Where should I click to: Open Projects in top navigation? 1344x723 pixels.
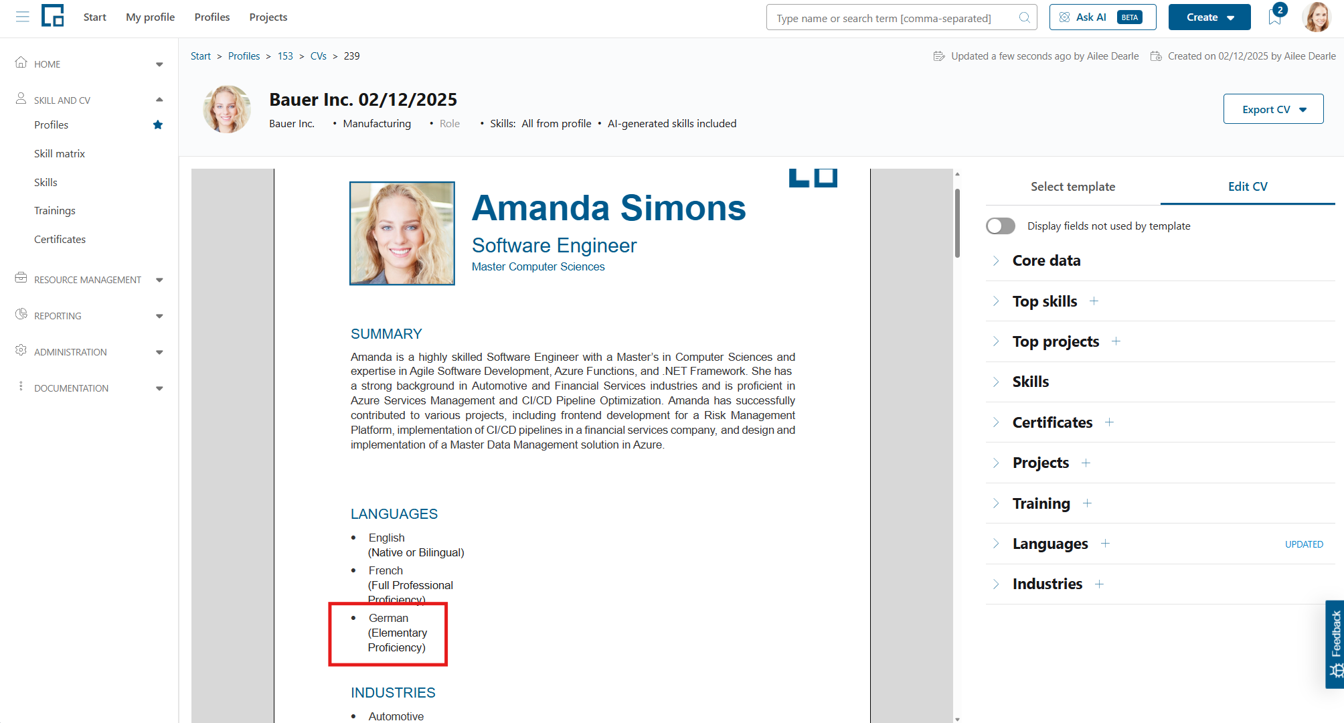click(268, 17)
